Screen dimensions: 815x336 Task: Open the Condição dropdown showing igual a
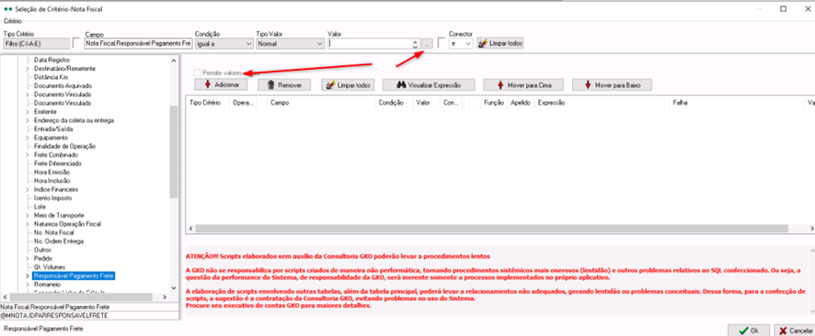pos(224,44)
